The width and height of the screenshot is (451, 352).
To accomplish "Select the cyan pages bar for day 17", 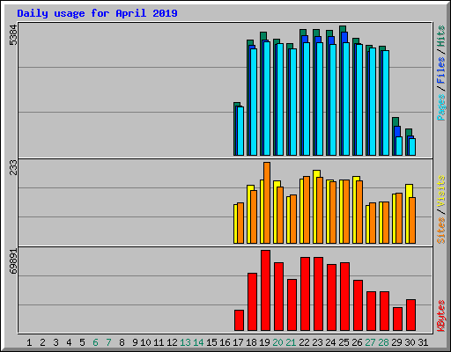I will tap(240, 131).
